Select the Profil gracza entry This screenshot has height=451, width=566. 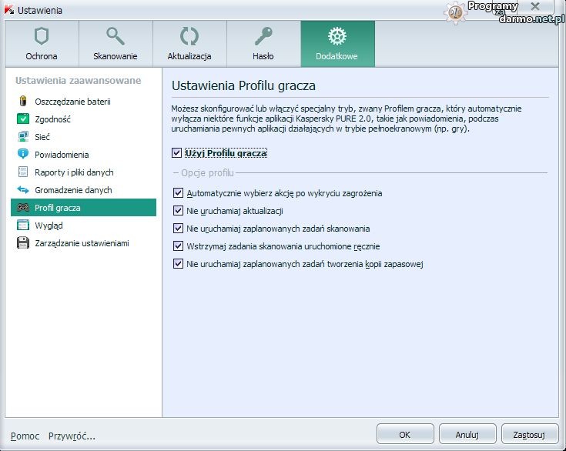(83, 208)
